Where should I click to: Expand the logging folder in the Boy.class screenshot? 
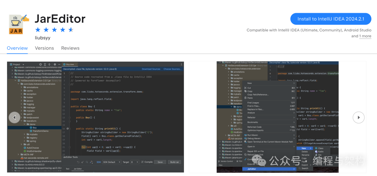(21, 104)
